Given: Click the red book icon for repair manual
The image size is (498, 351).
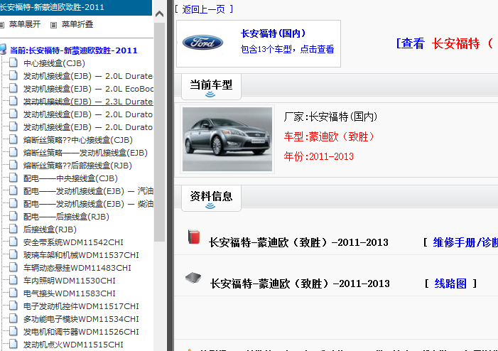Looking at the screenshot, I should (193, 237).
